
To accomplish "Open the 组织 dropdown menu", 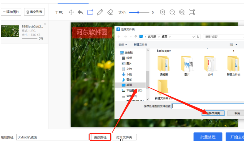I will pyautogui.click(x=123, y=45).
